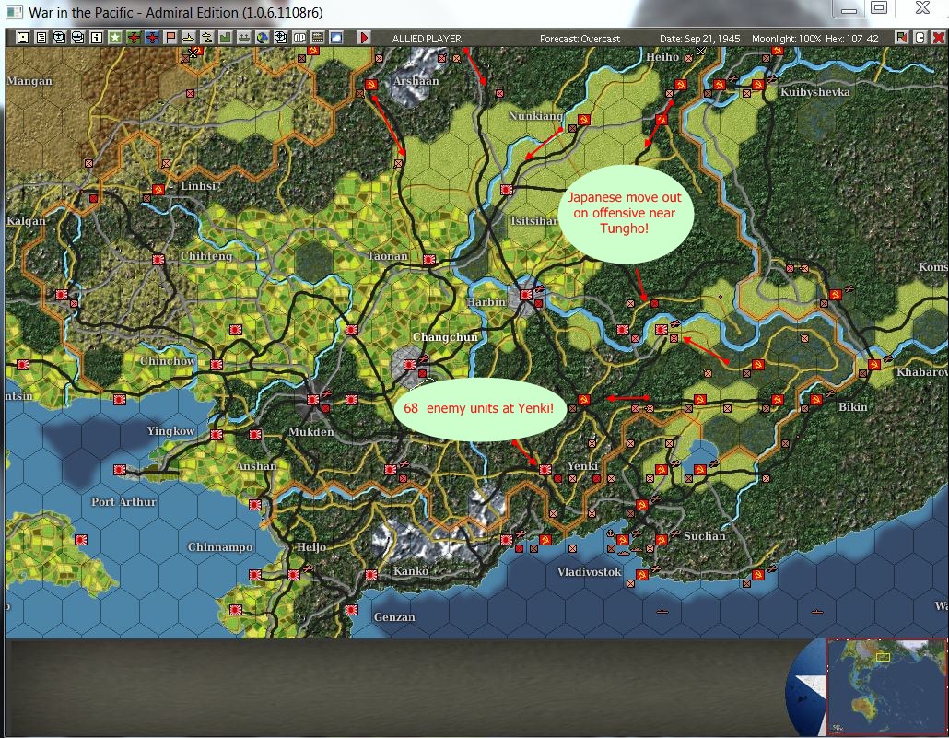Select the Japanese unit on the southwest peninsula

coord(81,539)
